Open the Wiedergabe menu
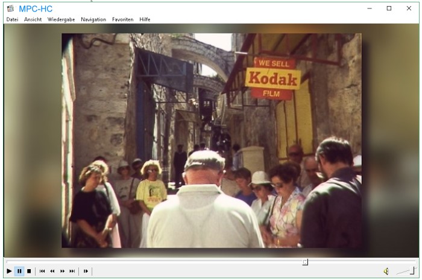The width and height of the screenshot is (422, 280). click(x=61, y=19)
